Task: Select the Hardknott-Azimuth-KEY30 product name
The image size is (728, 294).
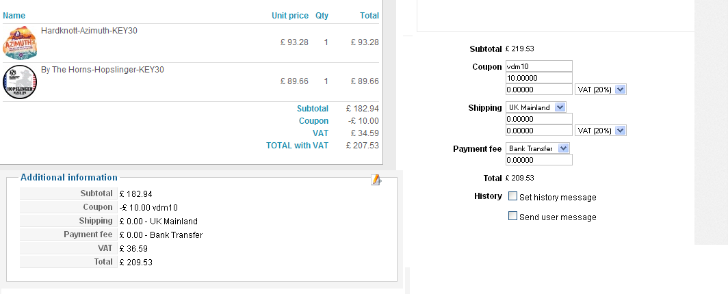Action: click(x=90, y=31)
